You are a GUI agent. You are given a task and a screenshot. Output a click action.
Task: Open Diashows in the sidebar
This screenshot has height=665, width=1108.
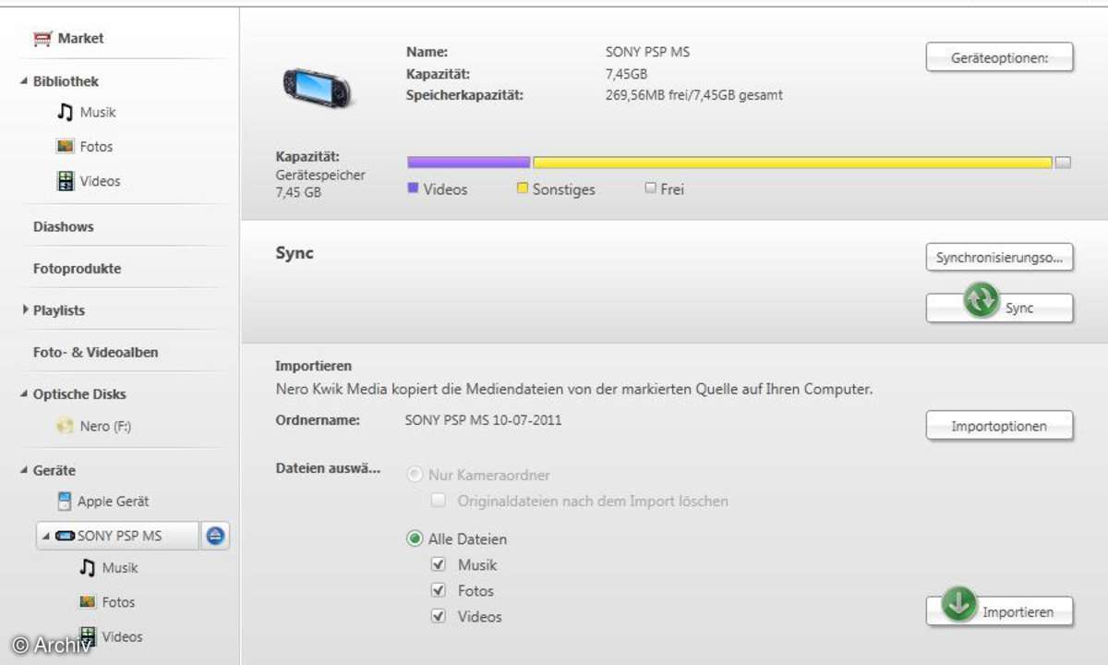pos(64,226)
